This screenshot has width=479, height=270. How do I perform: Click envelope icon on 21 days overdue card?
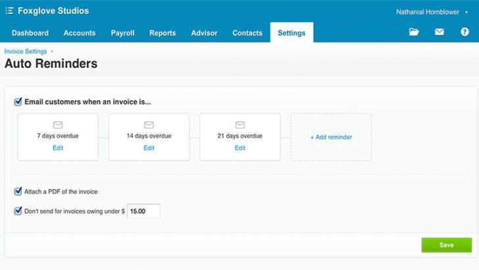pyautogui.click(x=239, y=124)
